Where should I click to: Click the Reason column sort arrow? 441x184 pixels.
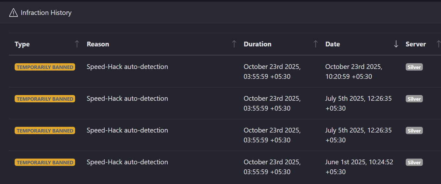click(234, 44)
